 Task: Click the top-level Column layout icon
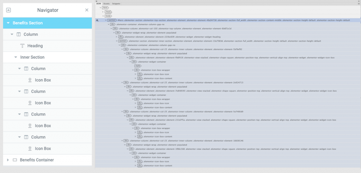click(18, 35)
